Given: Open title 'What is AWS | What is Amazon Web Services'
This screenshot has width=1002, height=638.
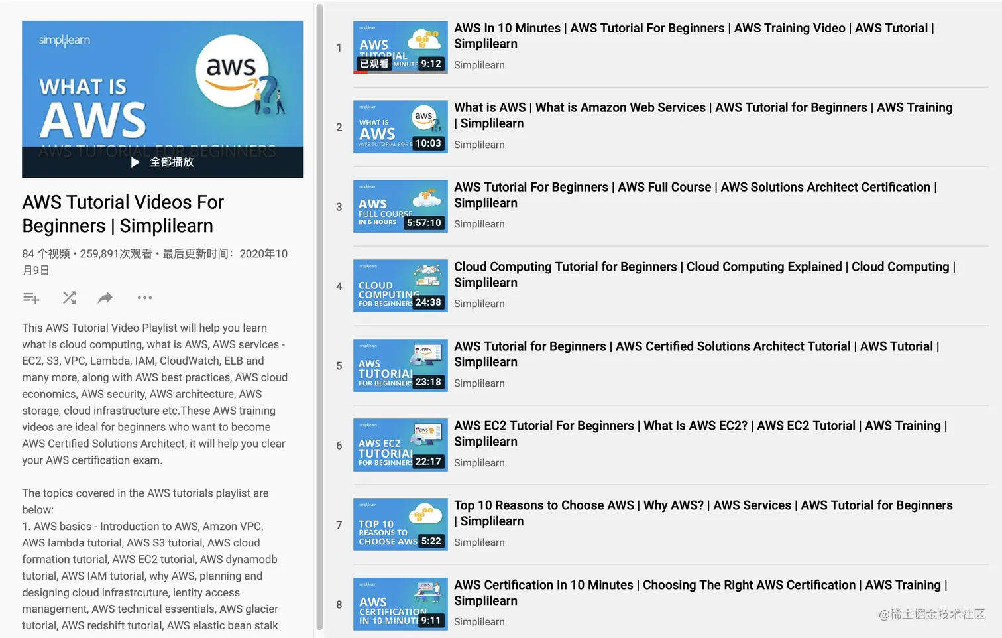Looking at the screenshot, I should (x=703, y=115).
